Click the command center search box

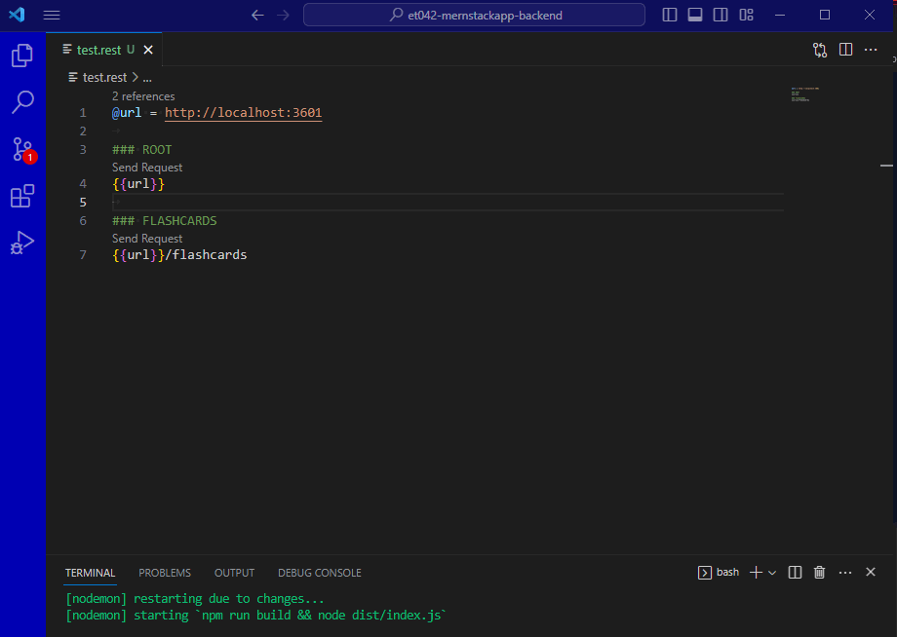point(474,15)
